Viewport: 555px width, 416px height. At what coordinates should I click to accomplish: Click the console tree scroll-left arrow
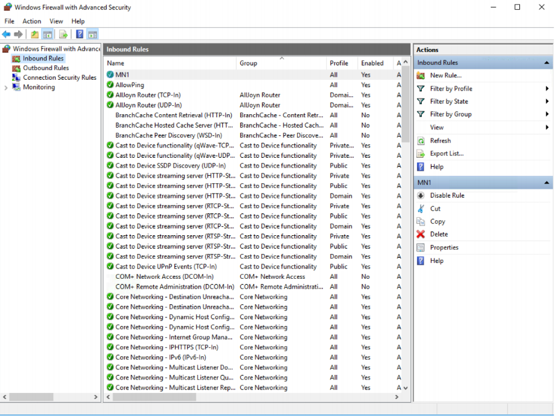(x=5, y=397)
